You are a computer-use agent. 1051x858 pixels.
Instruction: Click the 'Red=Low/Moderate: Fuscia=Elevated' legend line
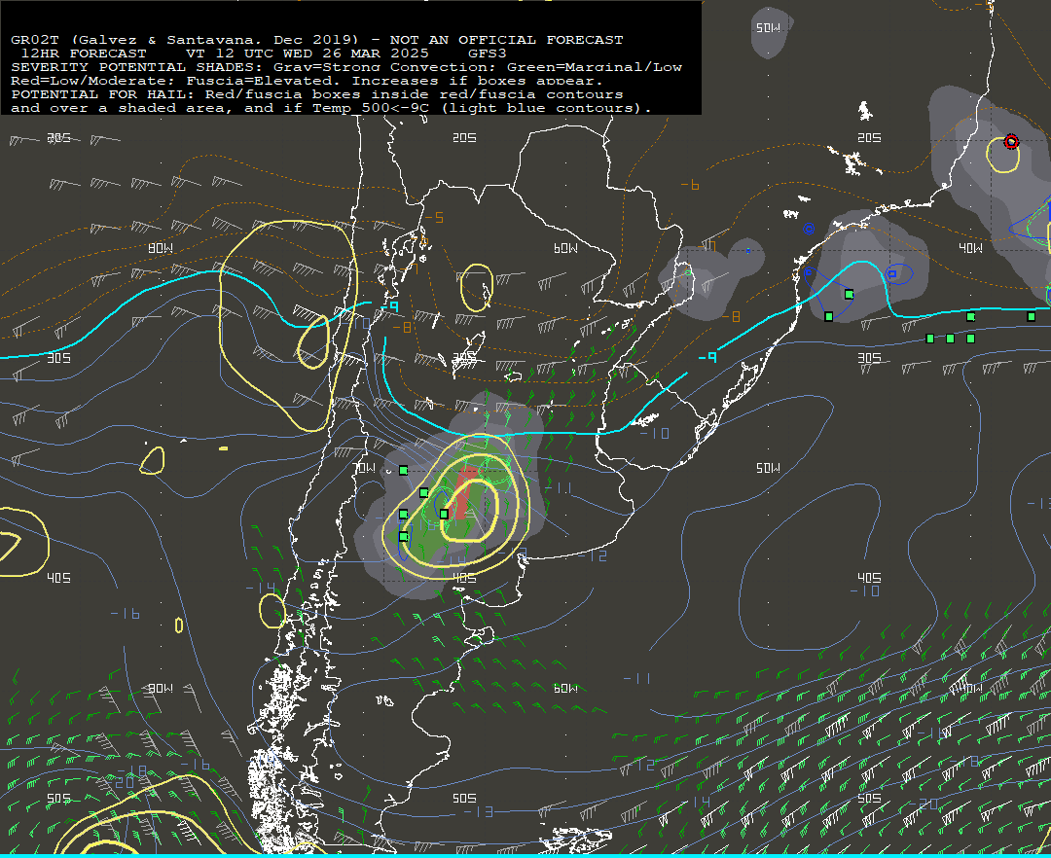pos(307,81)
